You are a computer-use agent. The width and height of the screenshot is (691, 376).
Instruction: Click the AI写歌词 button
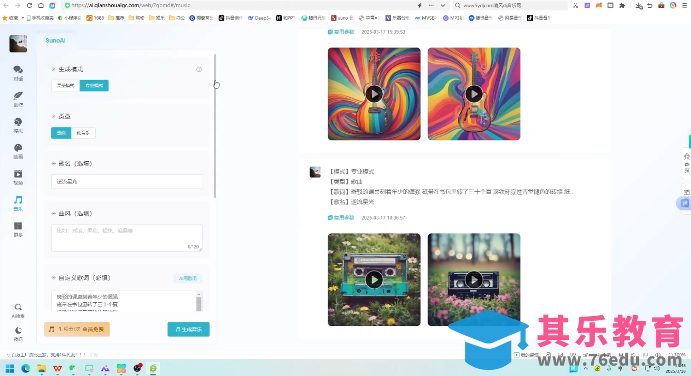[188, 278]
